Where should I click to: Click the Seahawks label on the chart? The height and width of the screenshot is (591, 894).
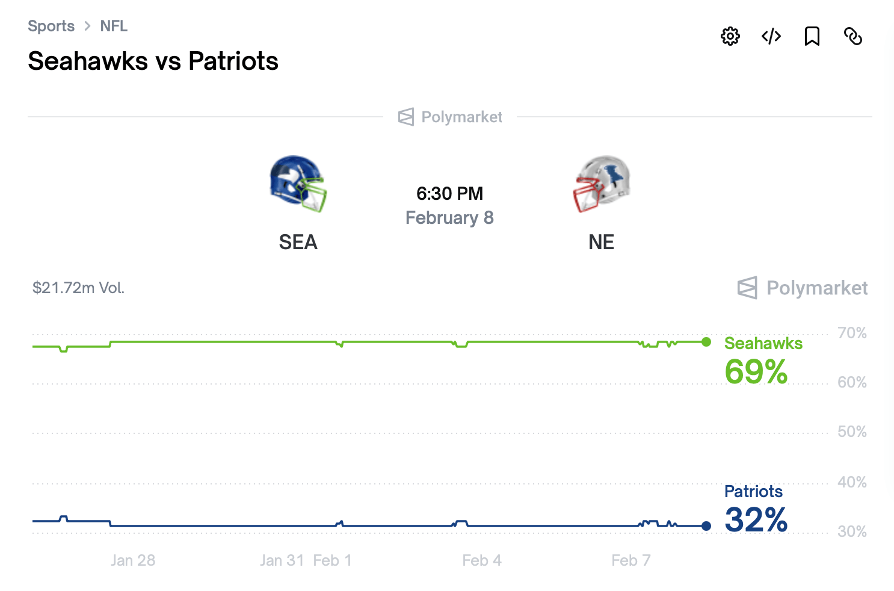click(x=763, y=343)
